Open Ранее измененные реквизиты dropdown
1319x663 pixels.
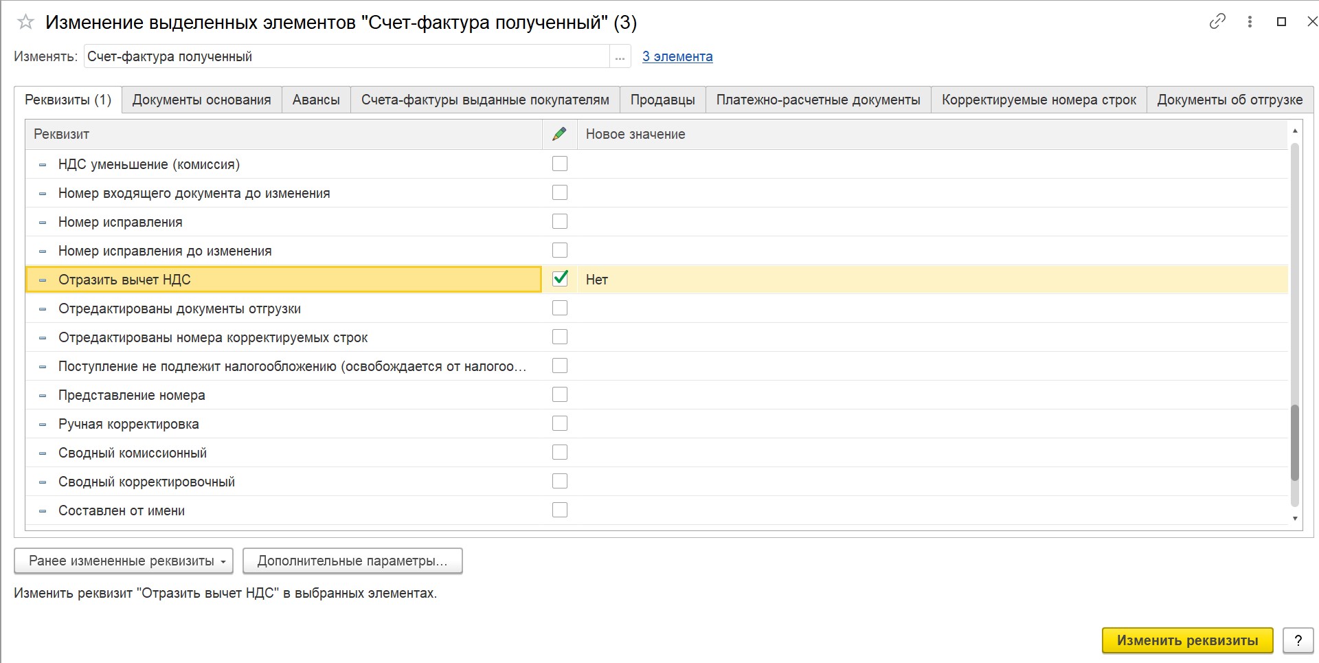[124, 561]
